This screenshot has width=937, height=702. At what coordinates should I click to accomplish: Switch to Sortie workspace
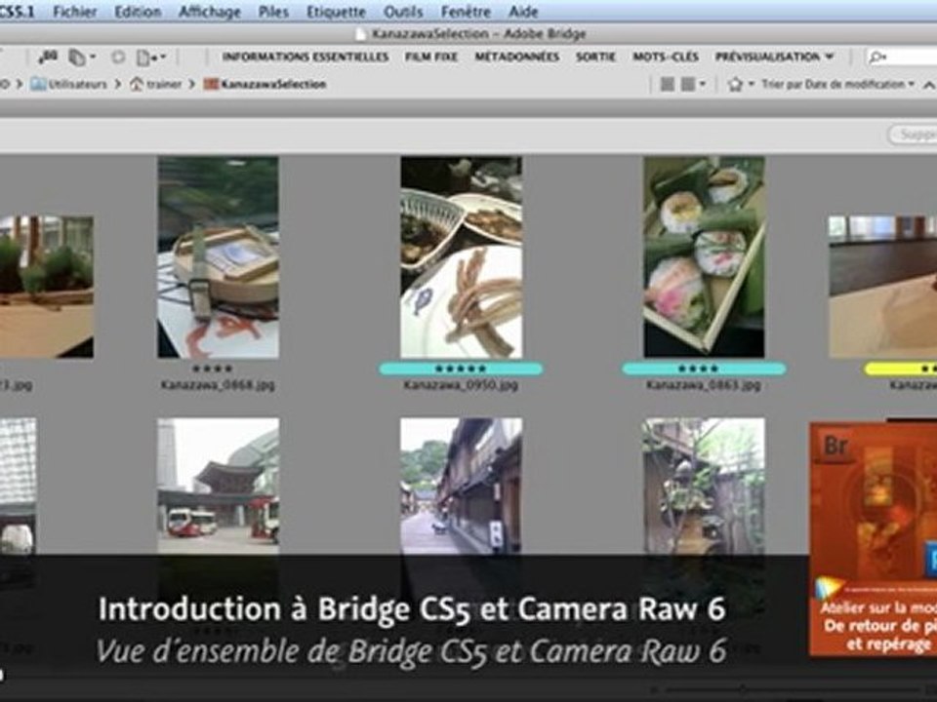tap(595, 57)
